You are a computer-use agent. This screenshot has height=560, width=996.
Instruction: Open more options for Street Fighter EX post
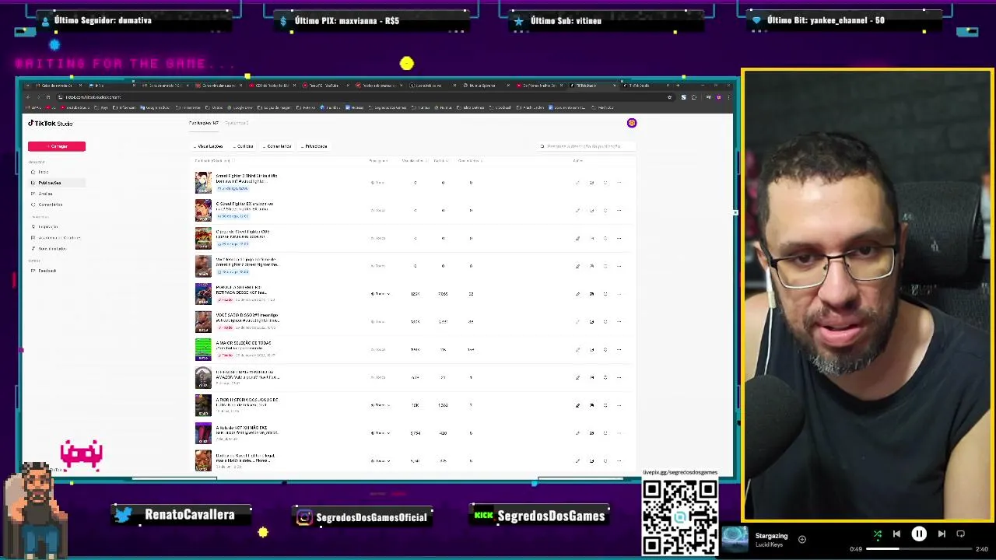(x=619, y=211)
